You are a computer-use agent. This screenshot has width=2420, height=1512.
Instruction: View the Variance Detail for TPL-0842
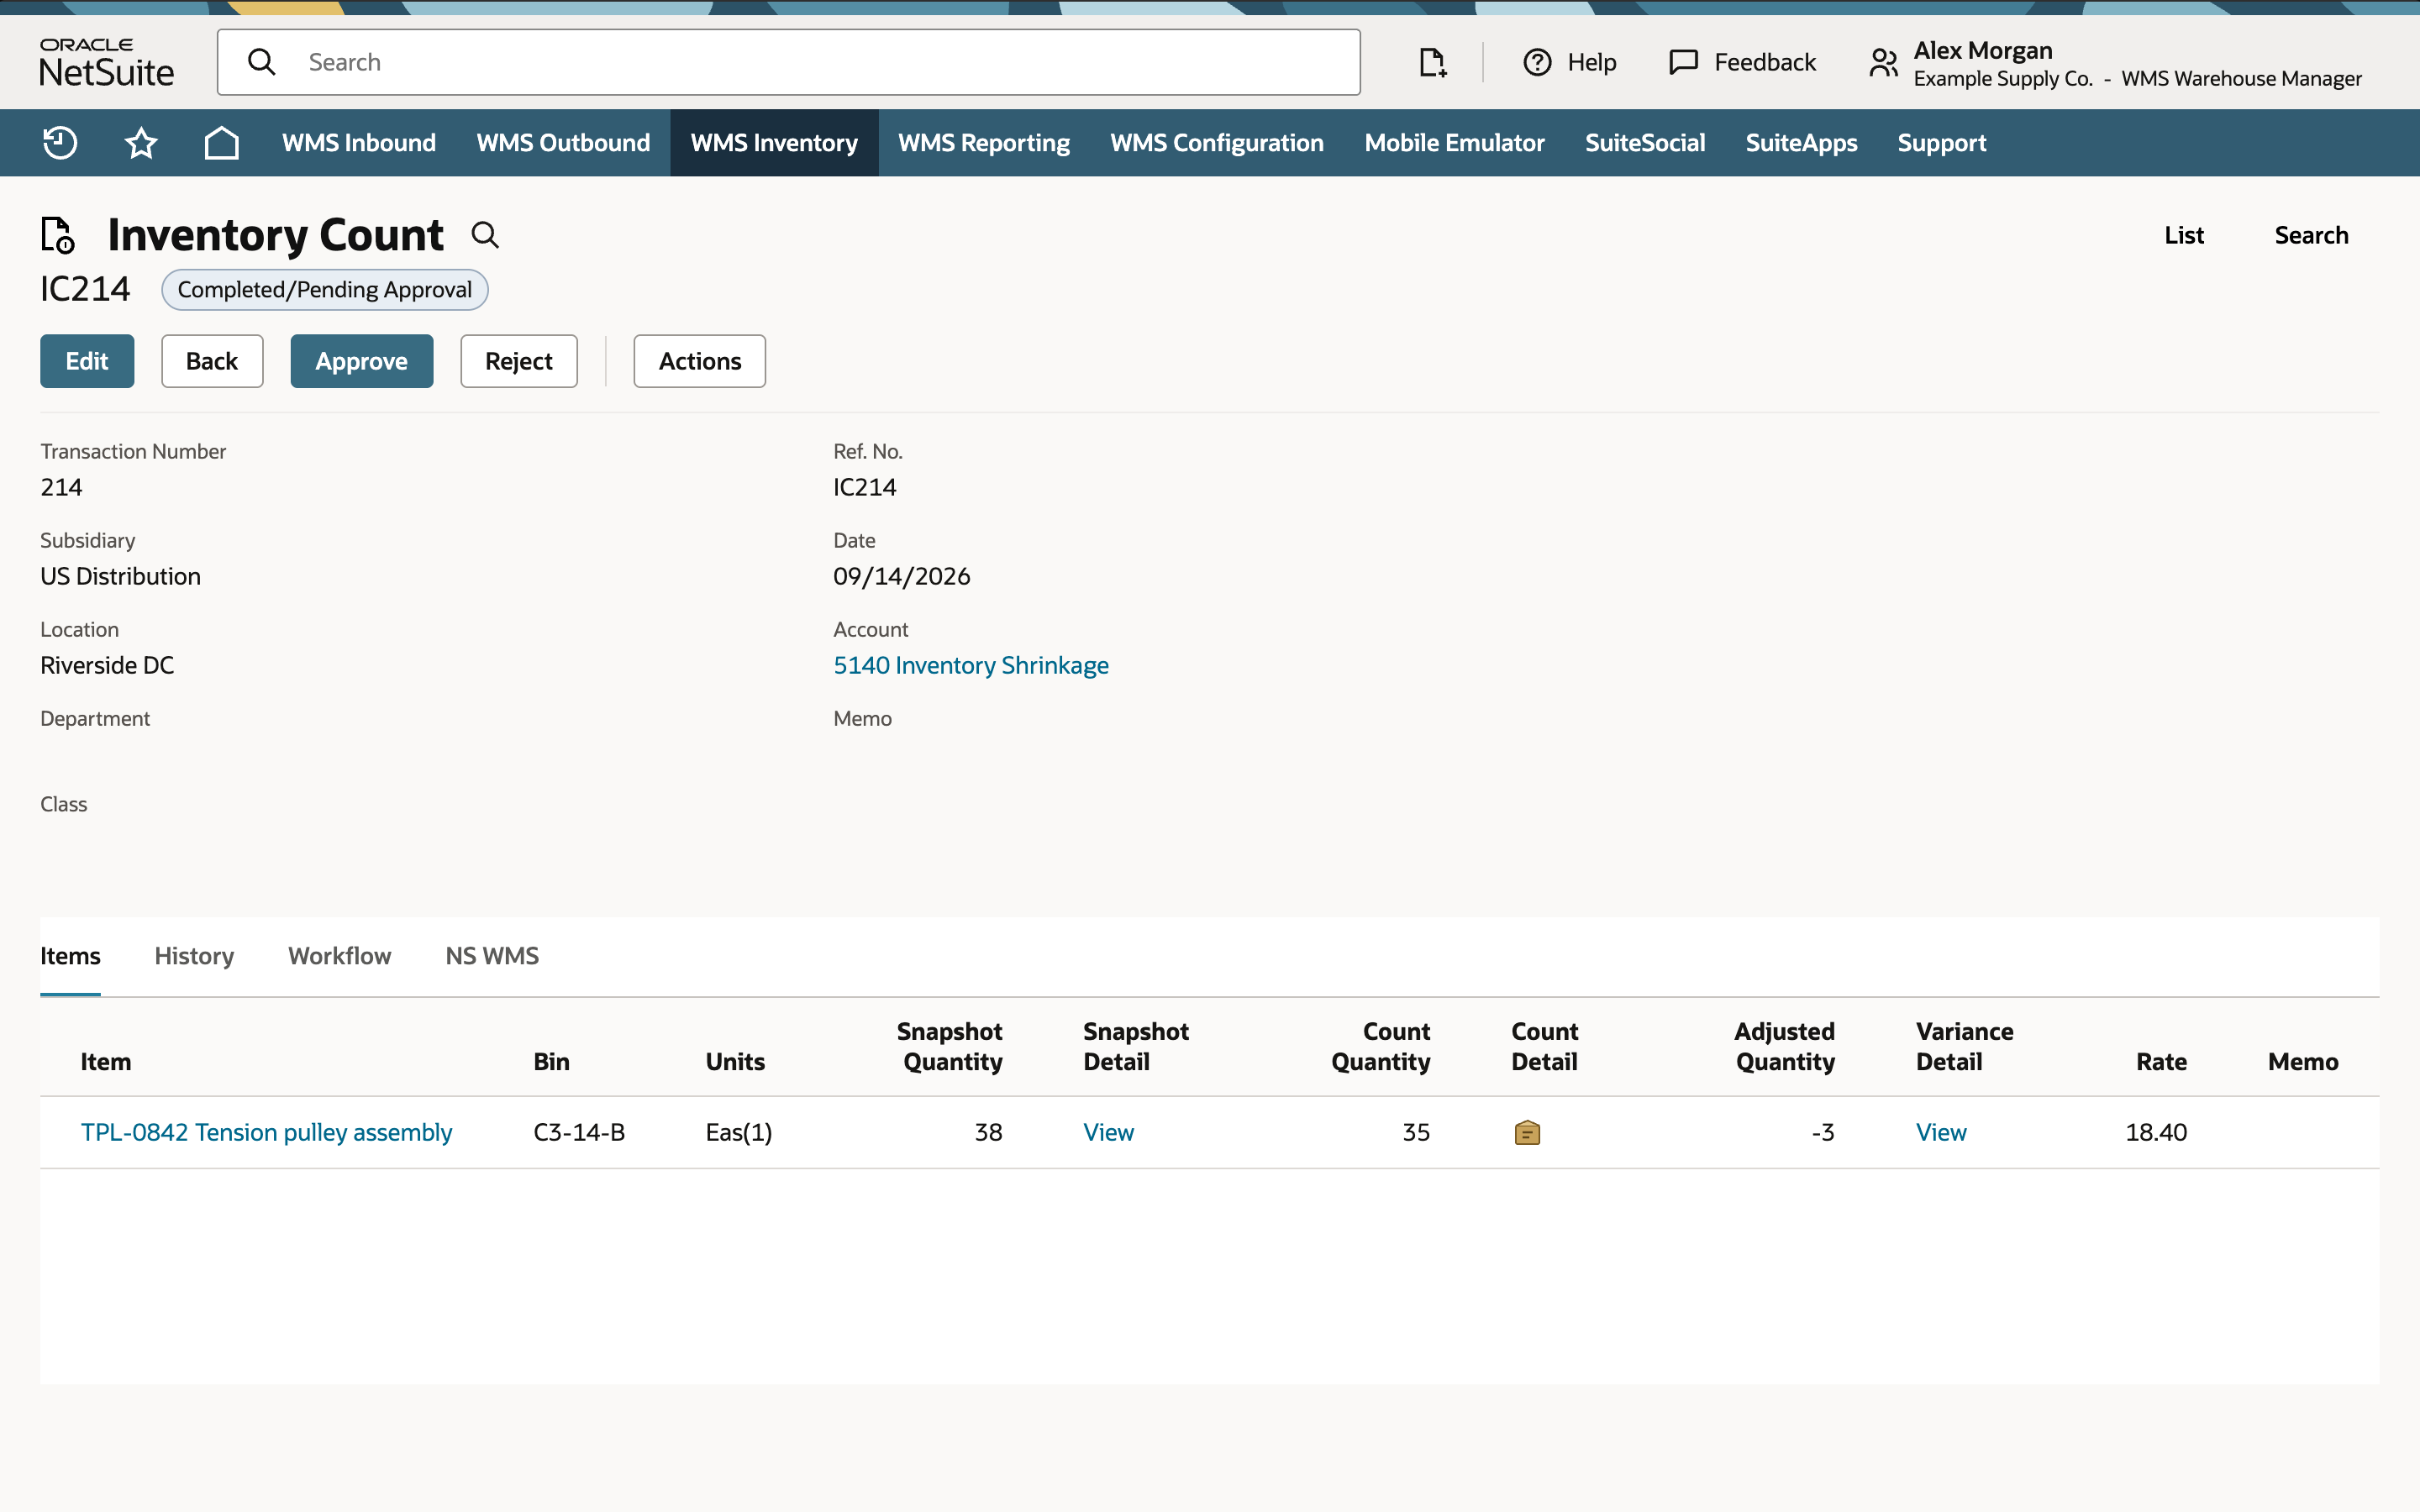tap(1941, 1132)
